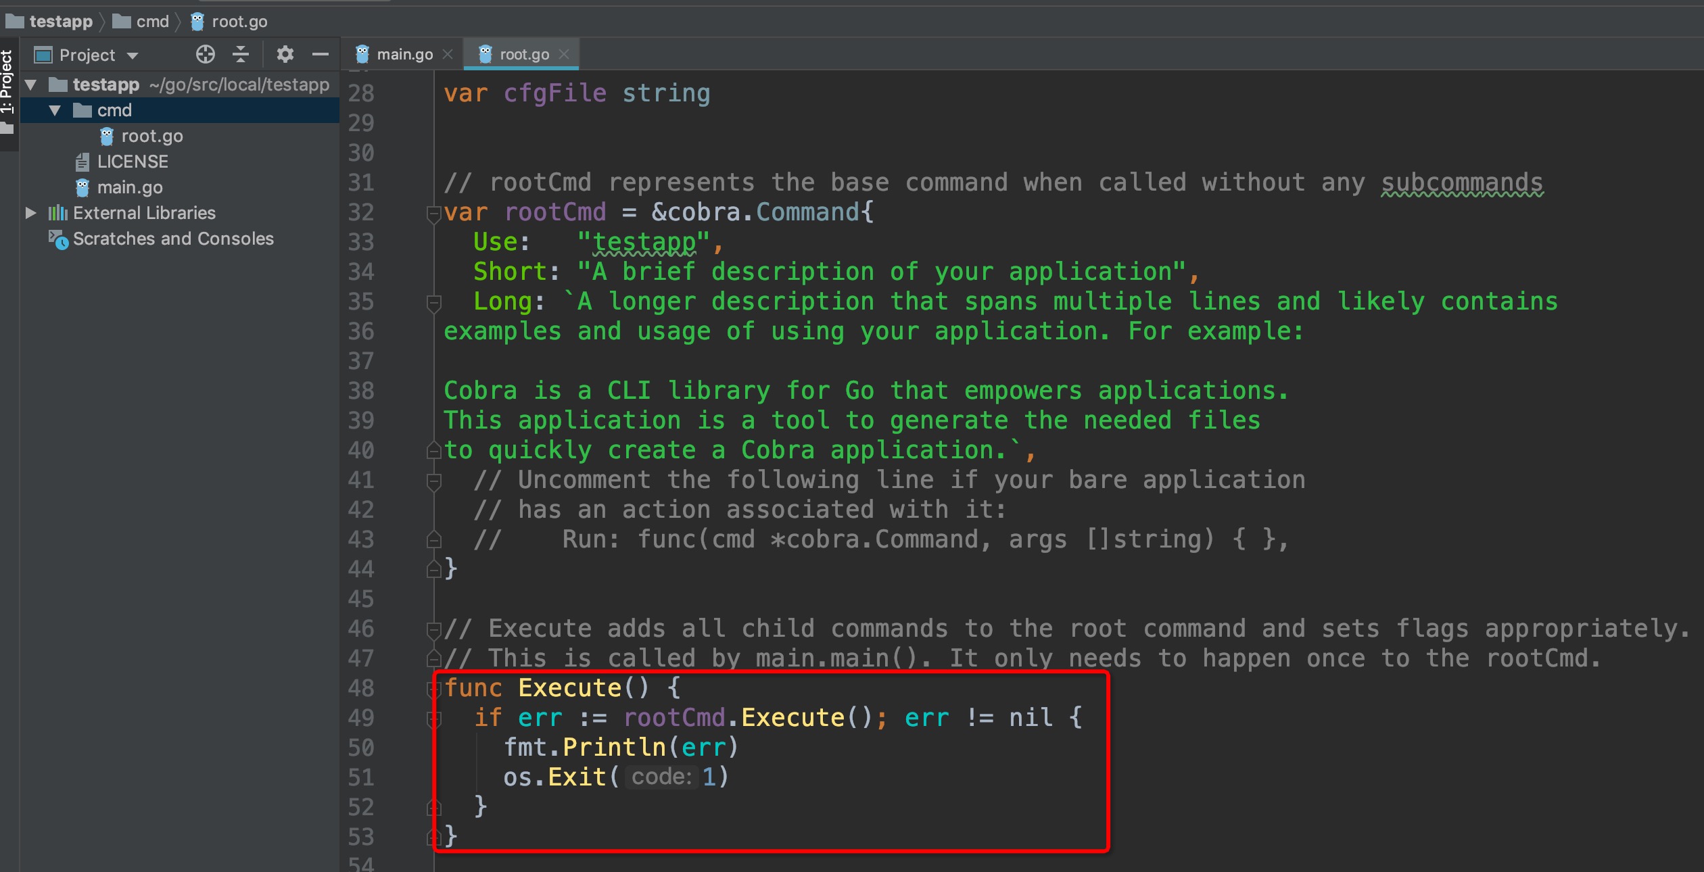Click cmd breadcrumb in navigation bar
Screen dimensions: 1704x872
coord(152,22)
